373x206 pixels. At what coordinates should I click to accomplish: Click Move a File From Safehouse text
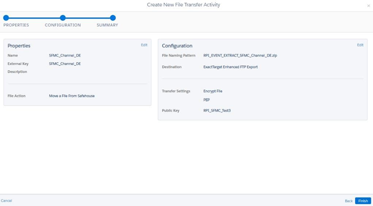coord(72,96)
